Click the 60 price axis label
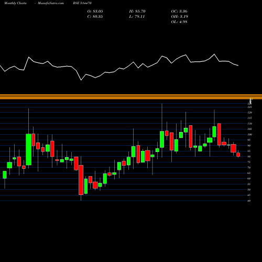This screenshot has height=262, width=262. [x=249, y=179]
